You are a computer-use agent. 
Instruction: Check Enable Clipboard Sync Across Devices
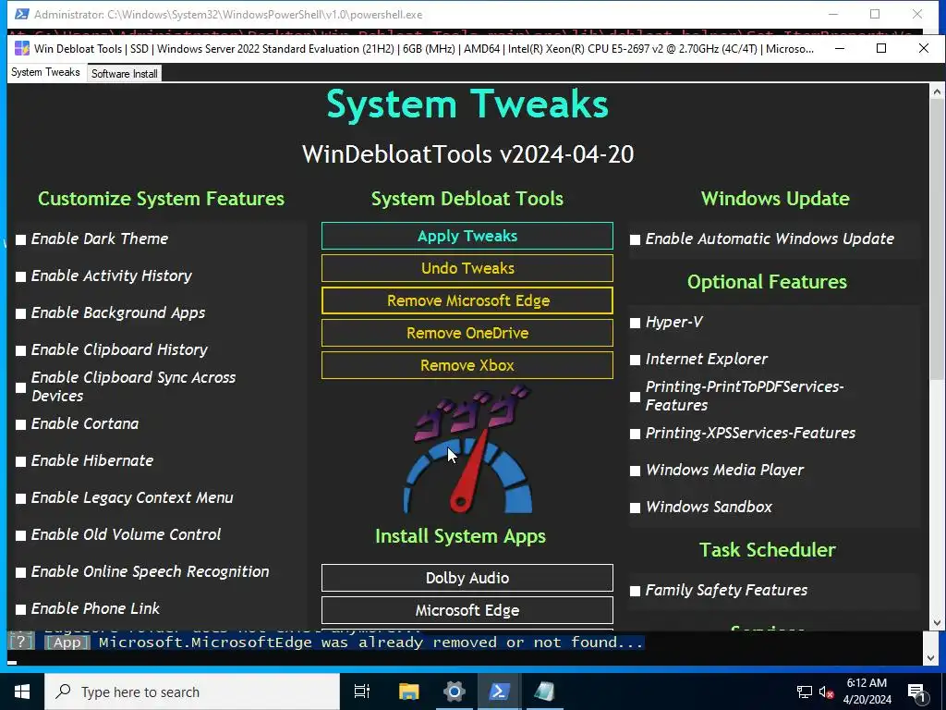tap(20, 387)
